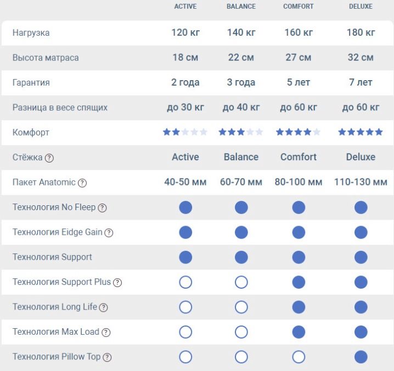Click filled Max Load circle under Deluxe
The width and height of the screenshot is (394, 371).
coord(361,332)
